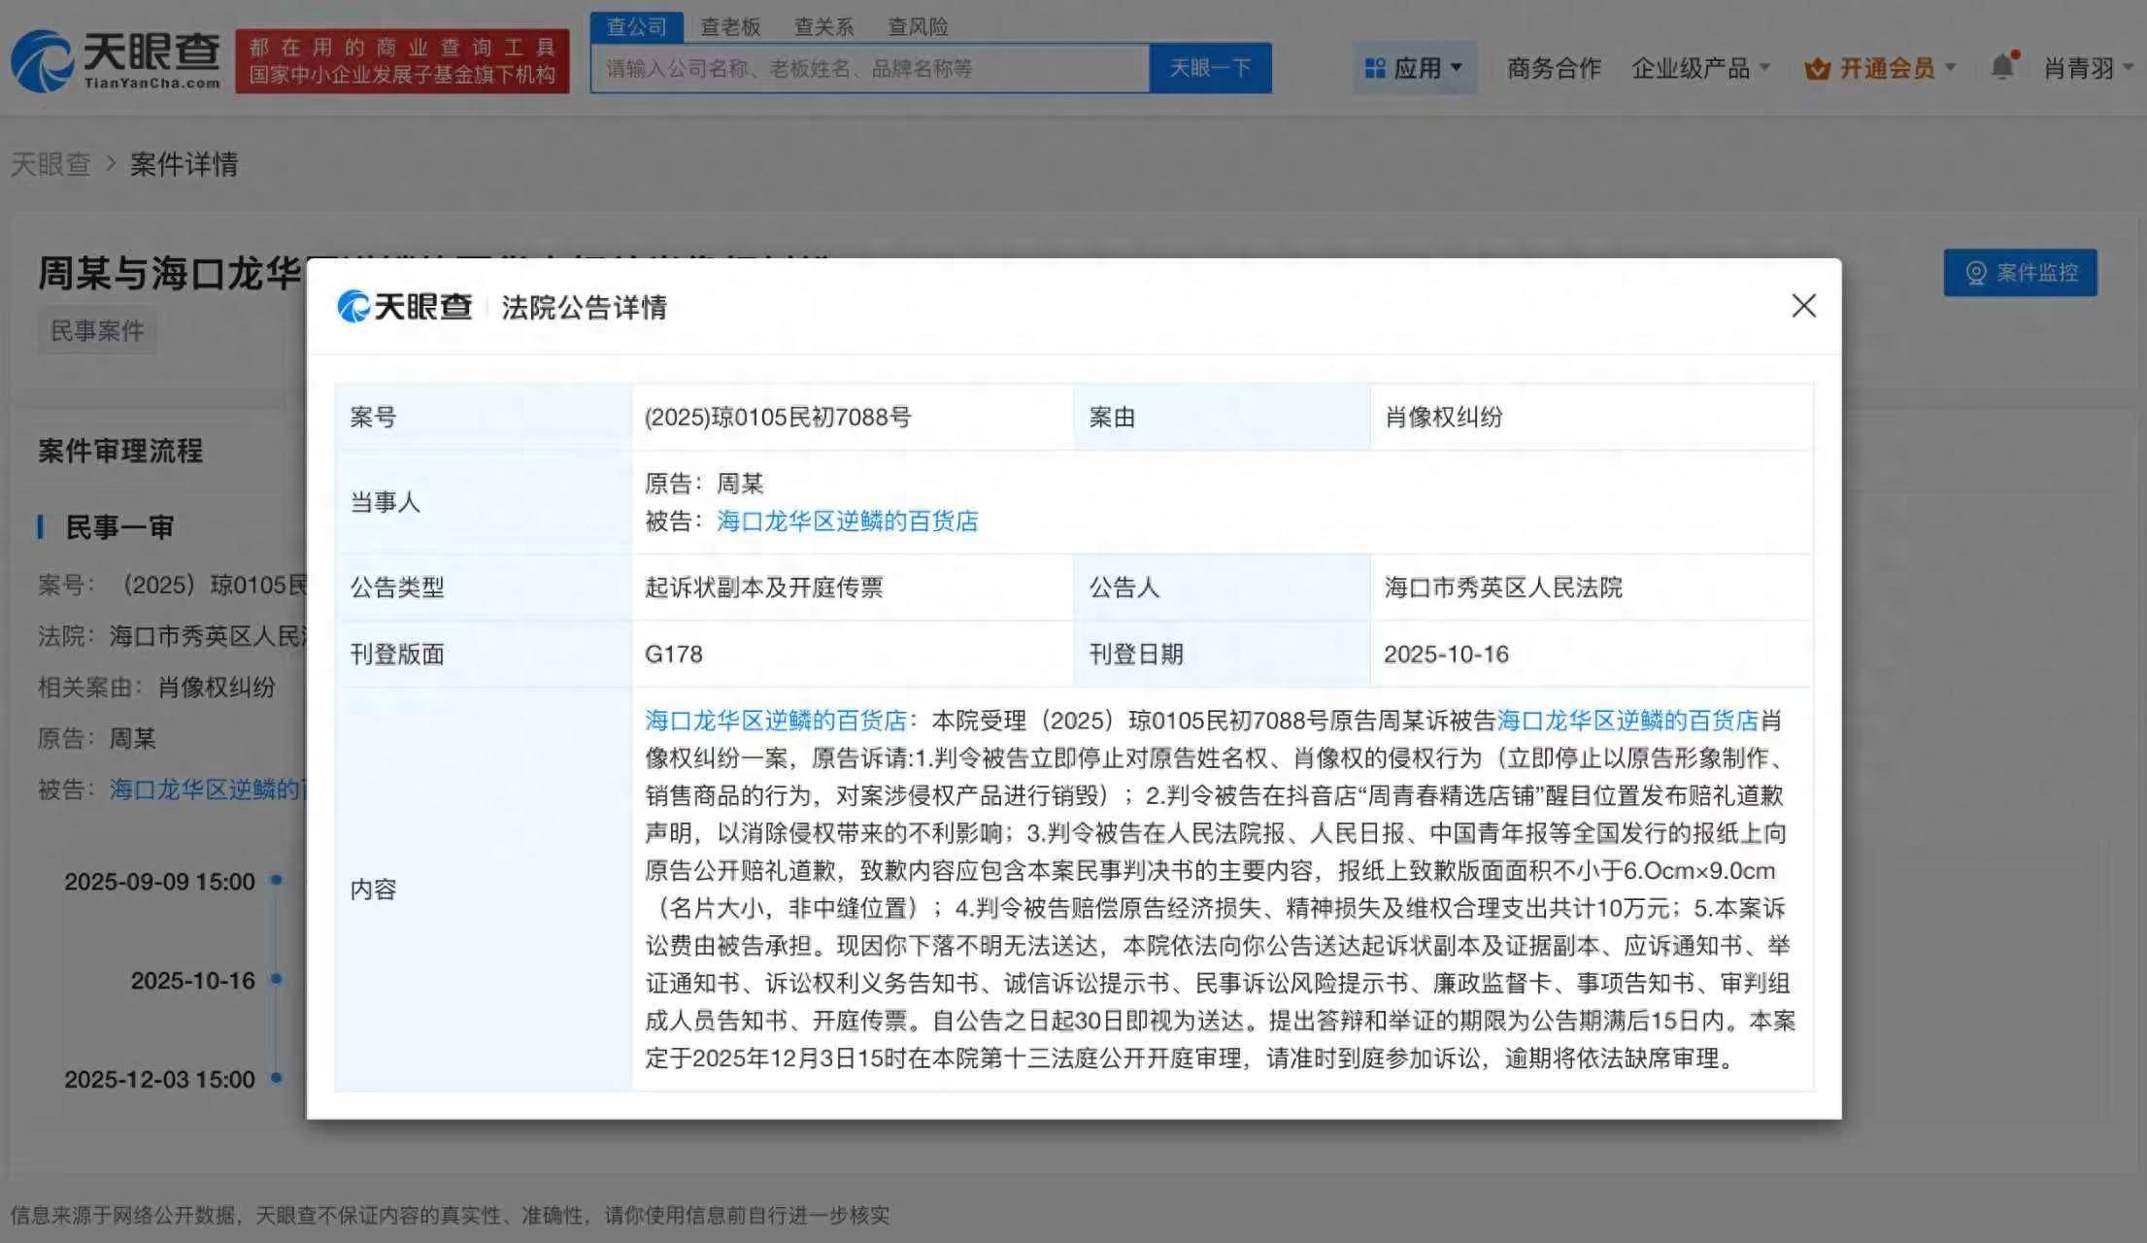Click the crown VIP membership icon

tap(1817, 69)
